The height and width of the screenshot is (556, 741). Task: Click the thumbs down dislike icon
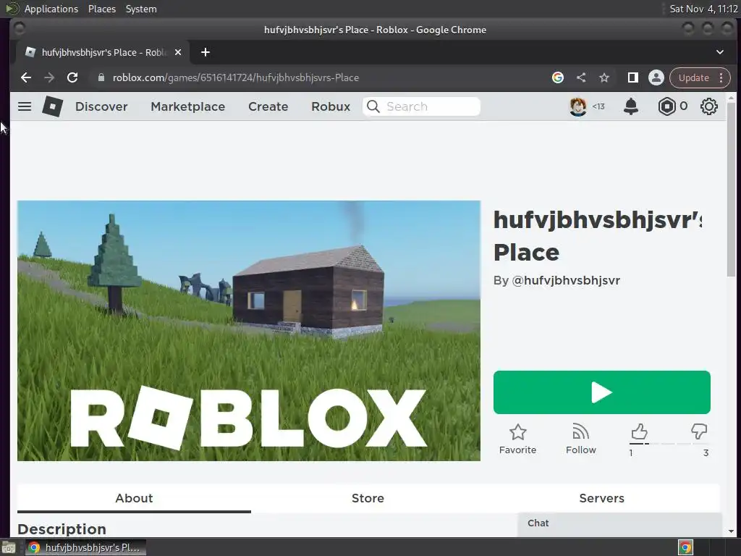699,431
